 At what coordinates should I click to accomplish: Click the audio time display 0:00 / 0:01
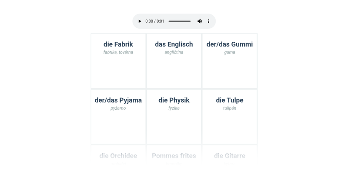[155, 21]
